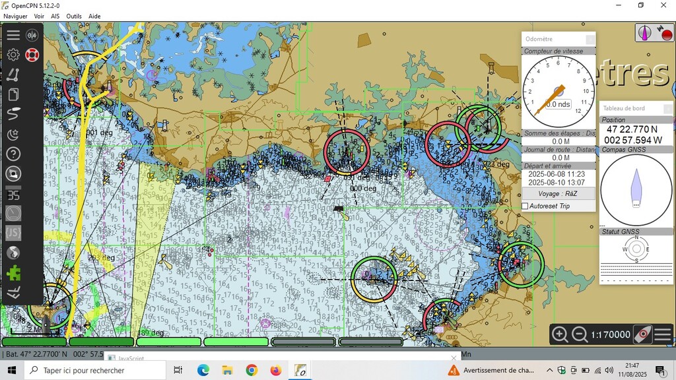Open the About OpenCPN question mark icon
676x380 pixels.
coord(13,154)
